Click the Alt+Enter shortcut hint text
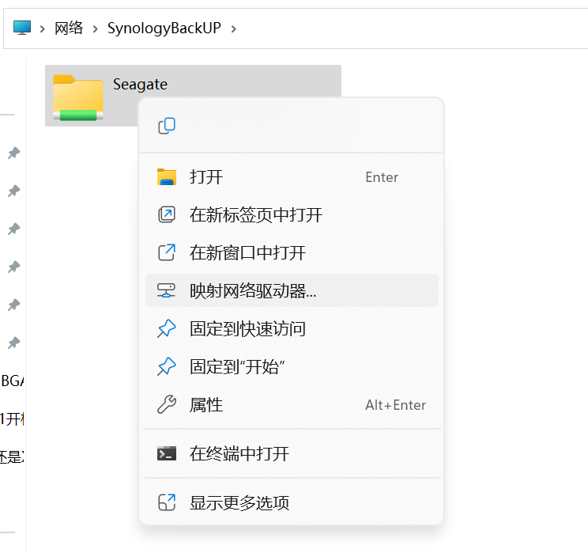The image size is (588, 553). pyautogui.click(x=396, y=405)
